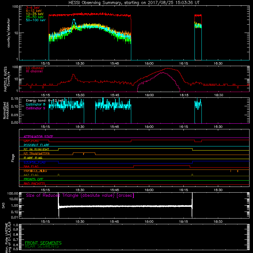This screenshot has width=253, height=253.
Task: Click the LO channel legend label
Action: [x=35, y=68]
